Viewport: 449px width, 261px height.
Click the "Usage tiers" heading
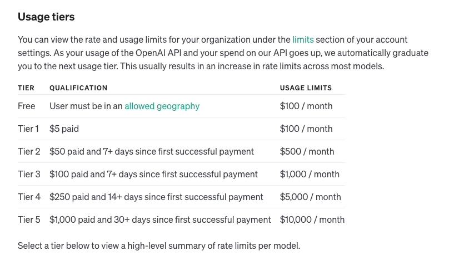[x=46, y=17]
